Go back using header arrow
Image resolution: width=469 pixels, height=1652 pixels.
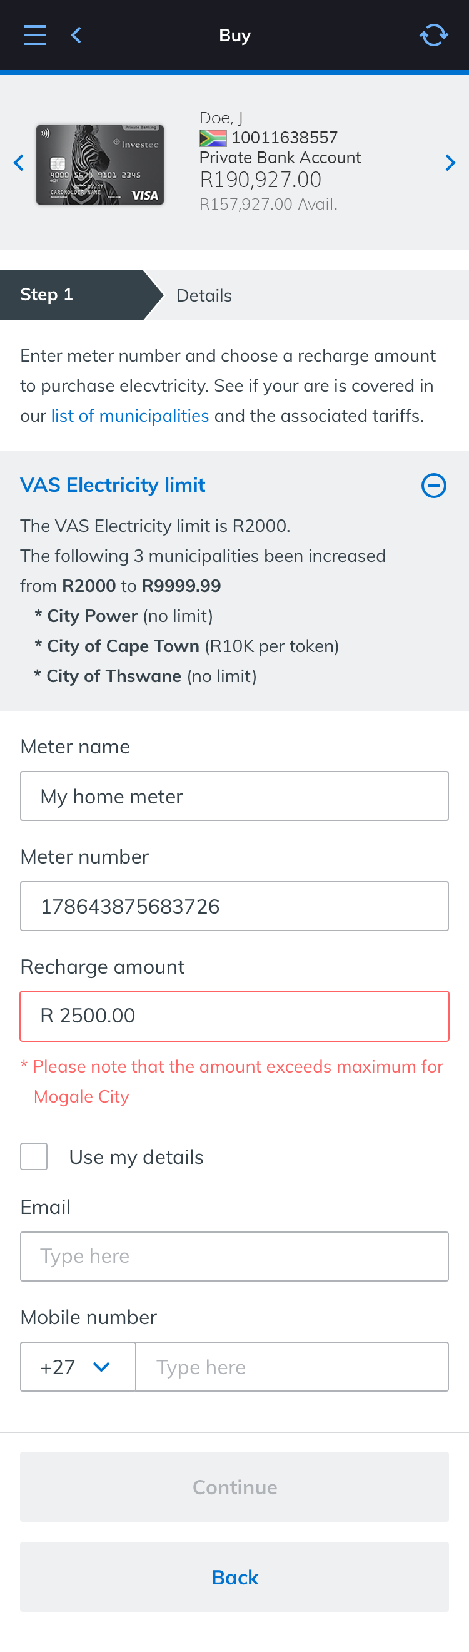point(76,35)
